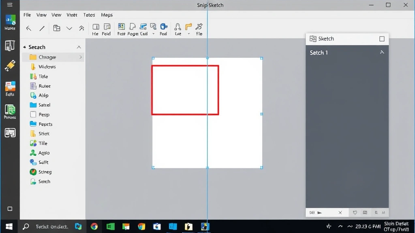Image resolution: width=415 pixels, height=233 pixels.
Task: Select the pencil tool in the toolbar
Action: (x=41, y=28)
